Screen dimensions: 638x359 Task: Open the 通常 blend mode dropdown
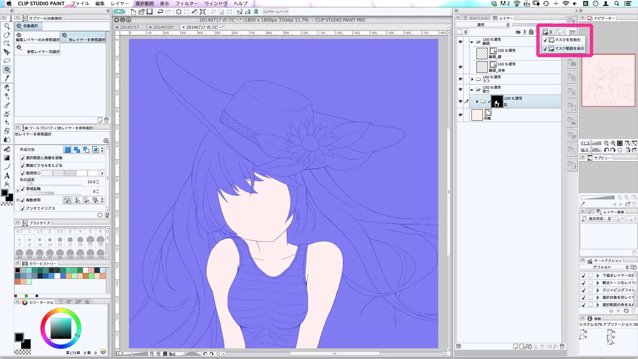483,25
